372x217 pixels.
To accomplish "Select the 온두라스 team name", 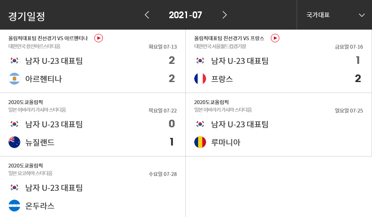I will pyautogui.click(x=40, y=206).
